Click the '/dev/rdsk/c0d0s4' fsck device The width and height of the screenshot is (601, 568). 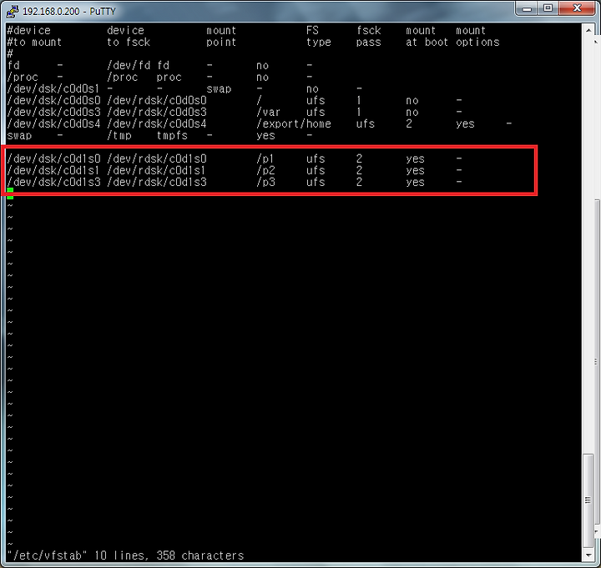click(157, 123)
